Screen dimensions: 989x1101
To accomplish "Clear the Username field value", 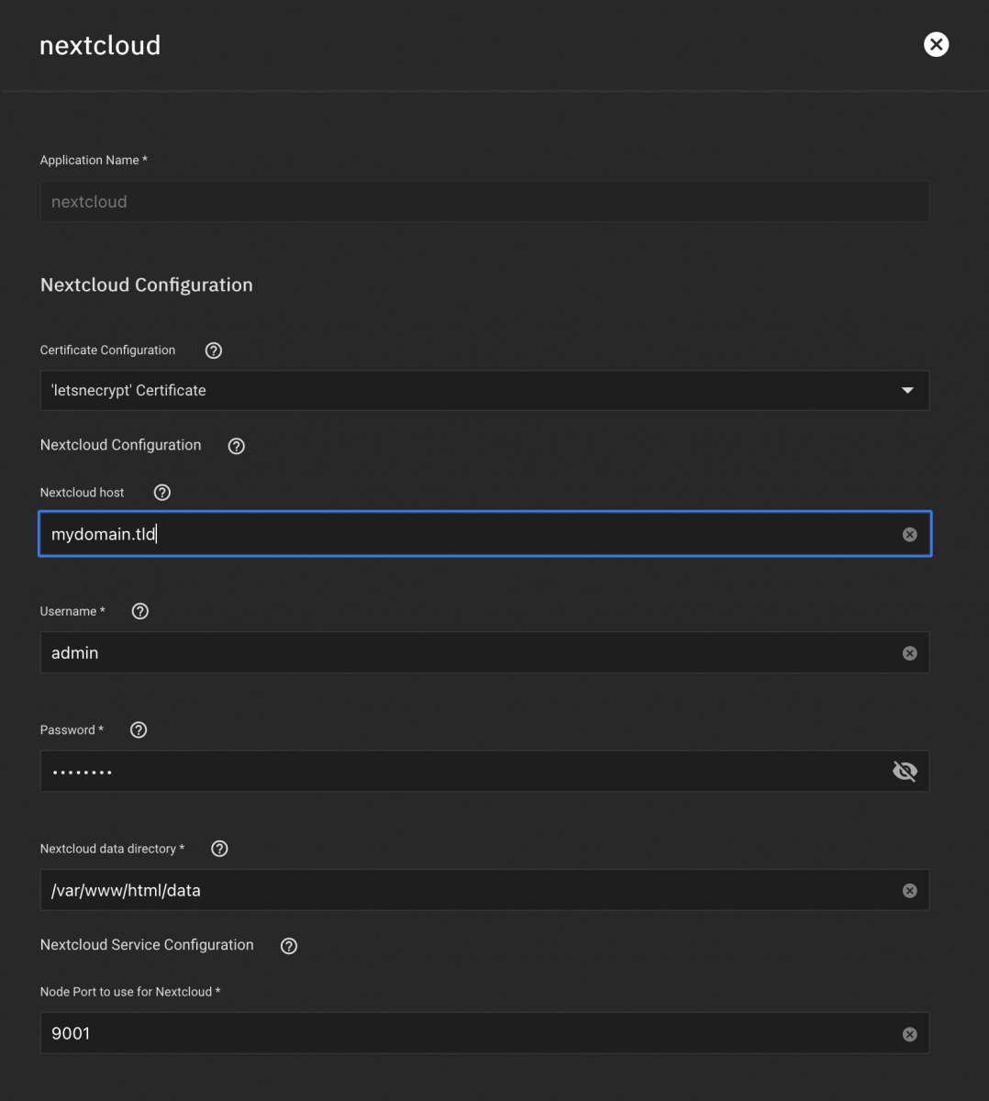I will coord(909,653).
